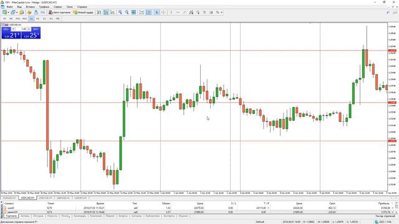
Task: Zoom out on the chart
Action: tap(127, 12)
